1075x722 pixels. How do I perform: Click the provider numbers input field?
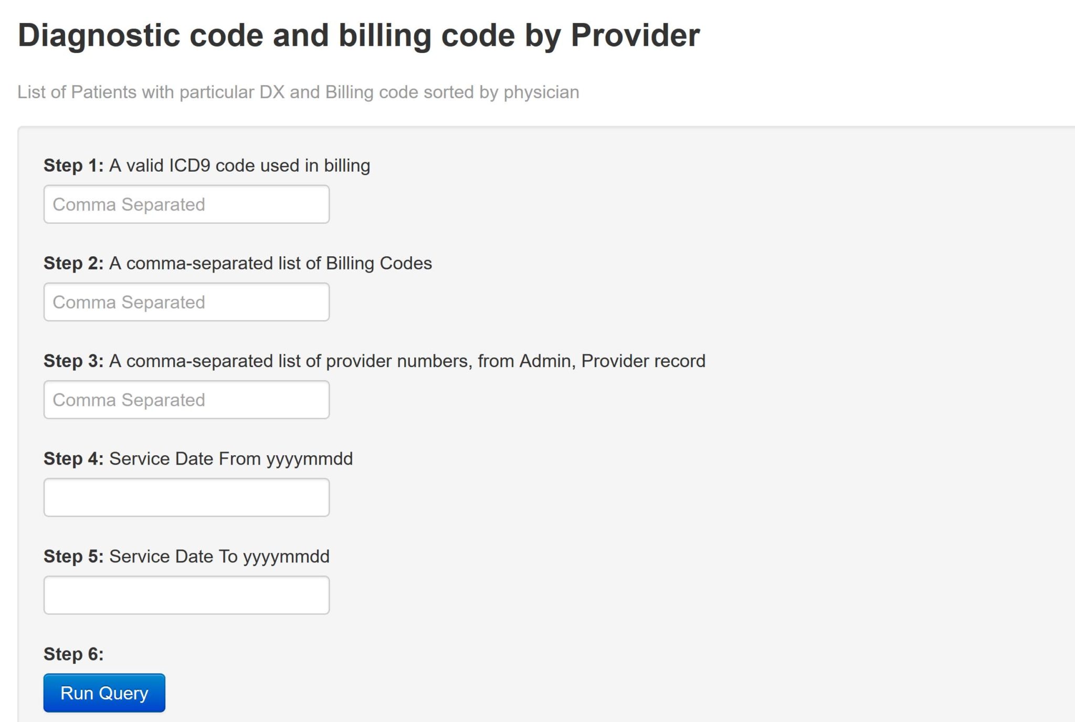[x=187, y=400]
